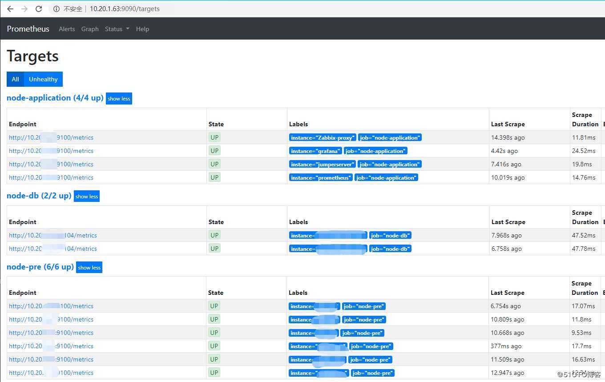This screenshot has height=382, width=605.
Task: Click the instance="jumperserver" label badge
Action: 323,165
